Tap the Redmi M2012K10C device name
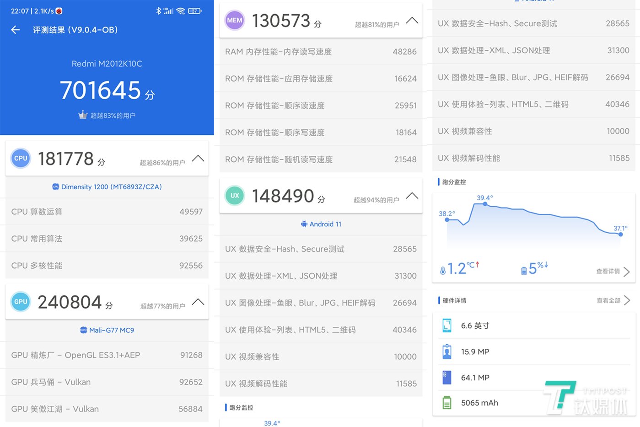 click(107, 64)
